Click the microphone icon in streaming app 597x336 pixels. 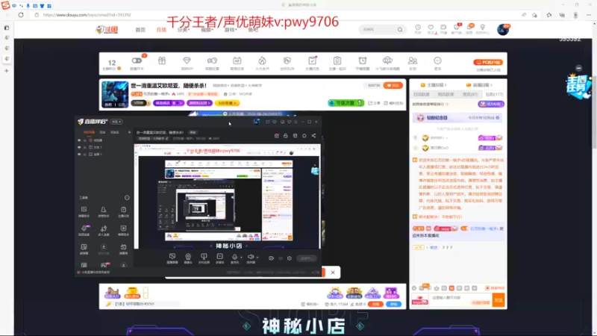[x=234, y=257]
